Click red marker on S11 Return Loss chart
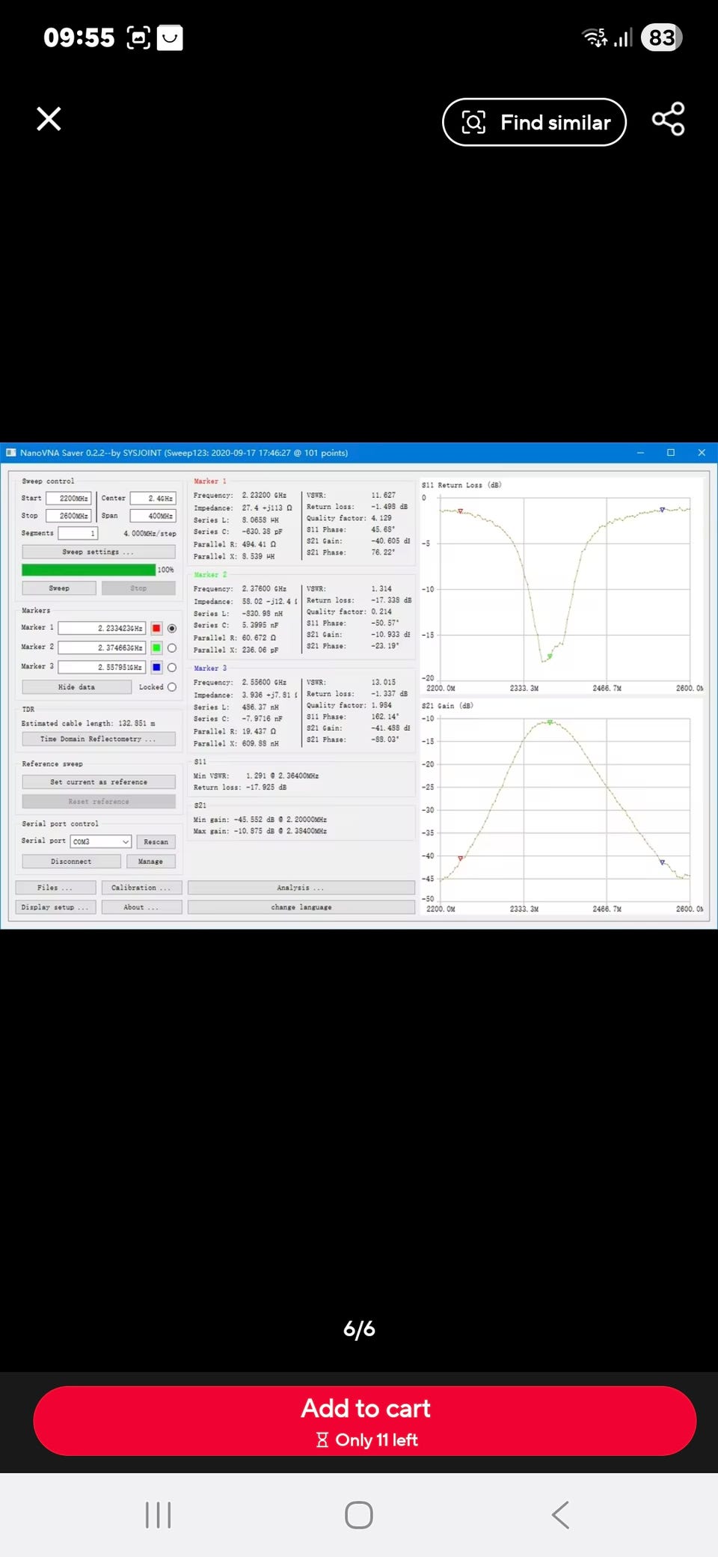Image resolution: width=718 pixels, height=1557 pixels. point(460,511)
